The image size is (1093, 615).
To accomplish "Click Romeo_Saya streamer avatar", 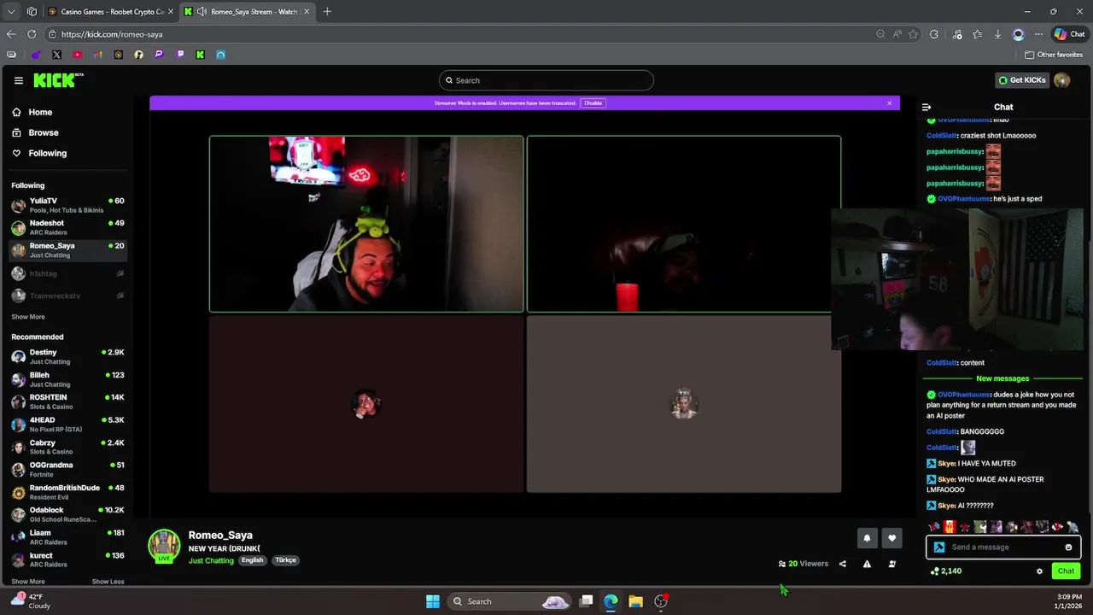I will pyautogui.click(x=164, y=546).
